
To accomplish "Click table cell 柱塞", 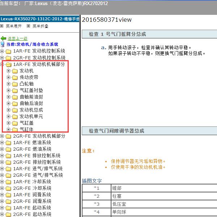I will tap(164, 196).
